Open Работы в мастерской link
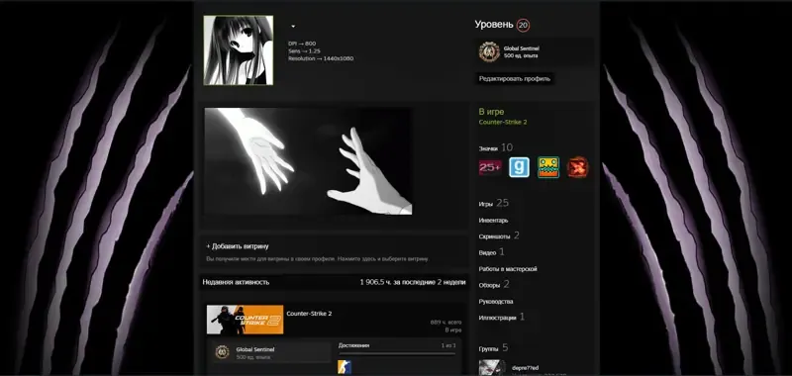792x376 pixels. coord(508,269)
